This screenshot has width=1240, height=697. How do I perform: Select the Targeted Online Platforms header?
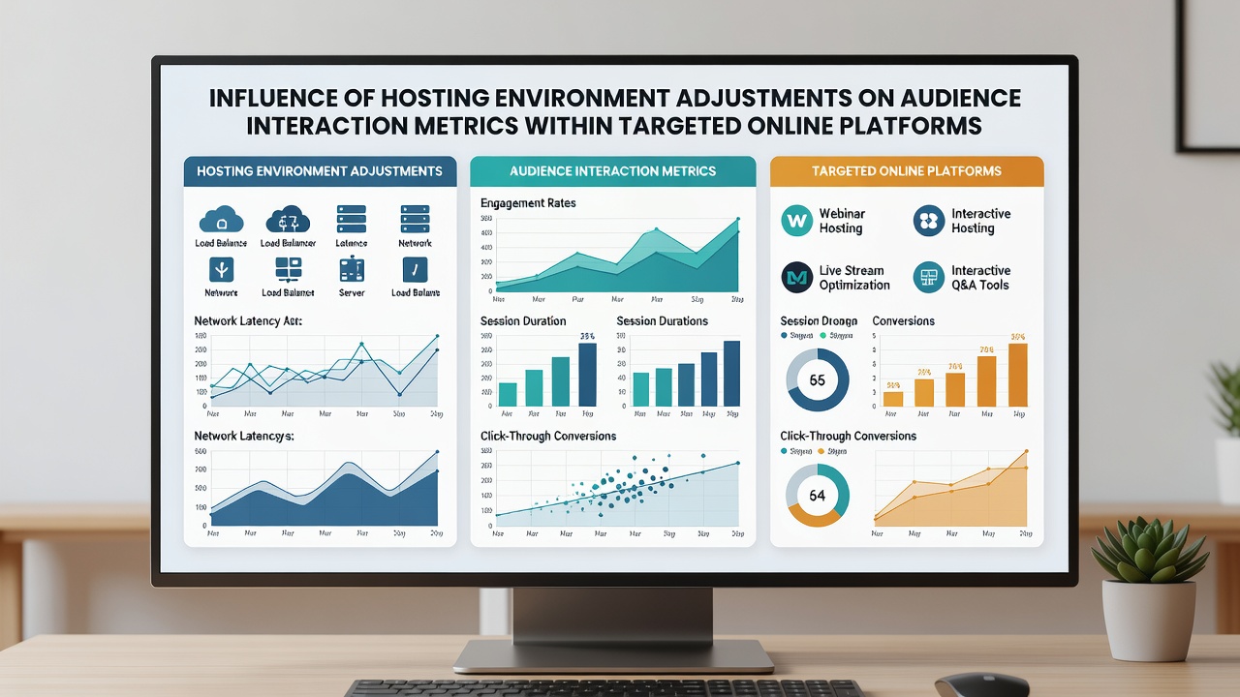907,171
